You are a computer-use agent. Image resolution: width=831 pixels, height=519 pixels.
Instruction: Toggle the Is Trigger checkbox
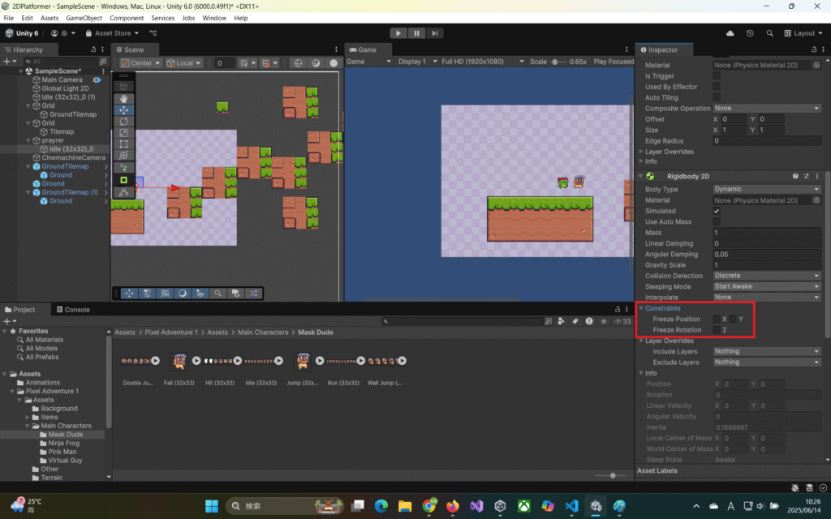tap(717, 75)
